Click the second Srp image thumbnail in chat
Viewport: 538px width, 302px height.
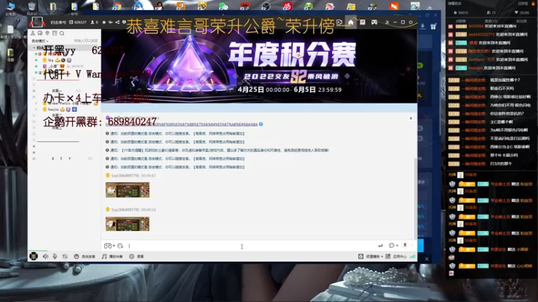pyautogui.click(x=127, y=224)
